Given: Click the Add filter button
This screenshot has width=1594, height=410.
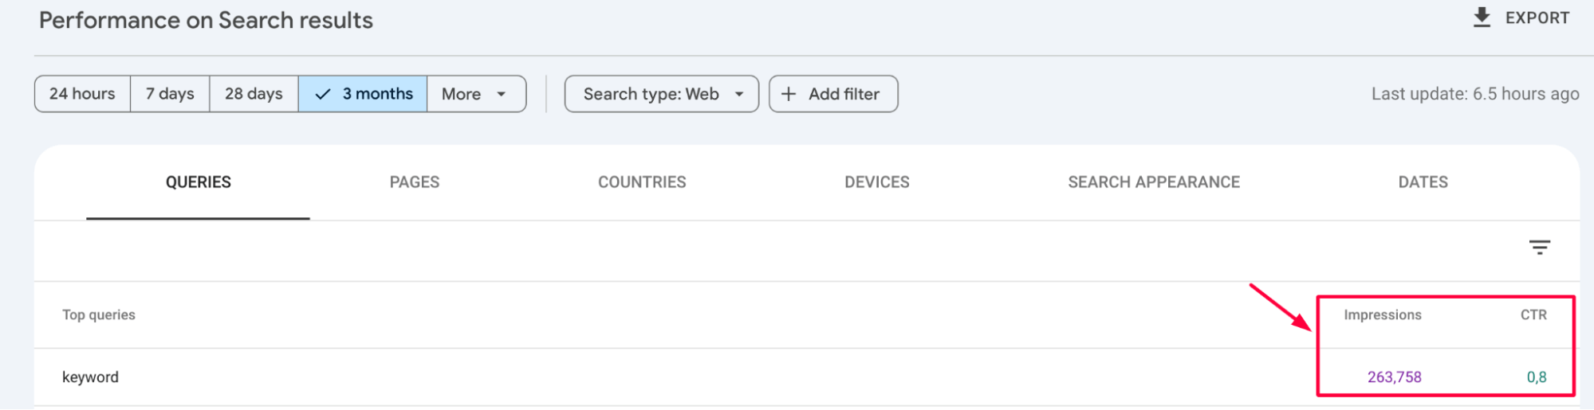Looking at the screenshot, I should (x=833, y=94).
